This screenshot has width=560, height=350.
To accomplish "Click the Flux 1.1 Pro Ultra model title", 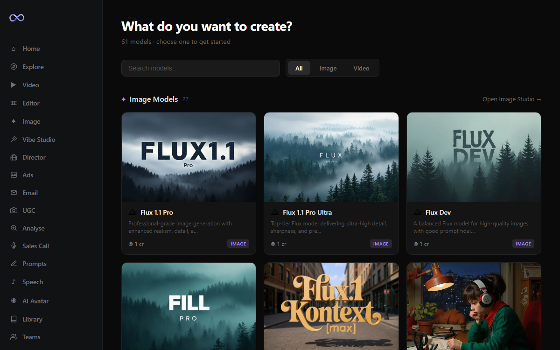I will [x=308, y=212].
